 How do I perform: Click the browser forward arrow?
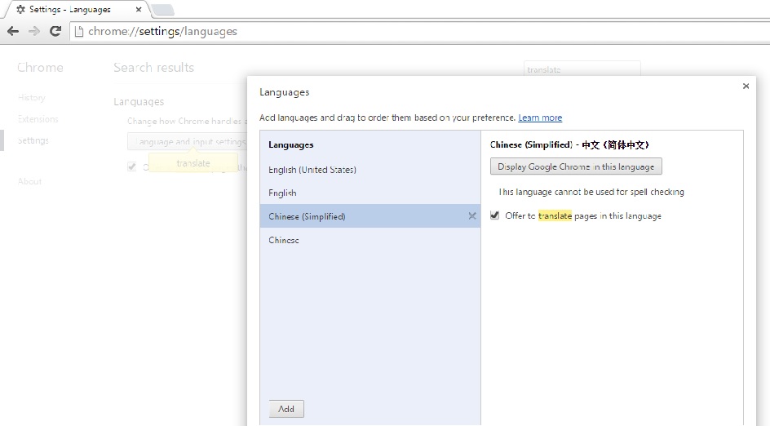pyautogui.click(x=34, y=32)
